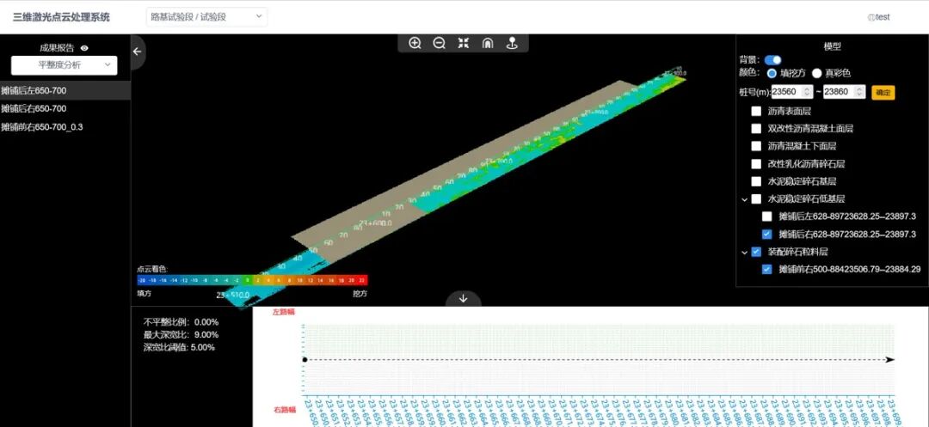Viewport: 929px width, 427px height.
Task: Click the 三维激光点云处理系统 title
Action: click(x=62, y=17)
